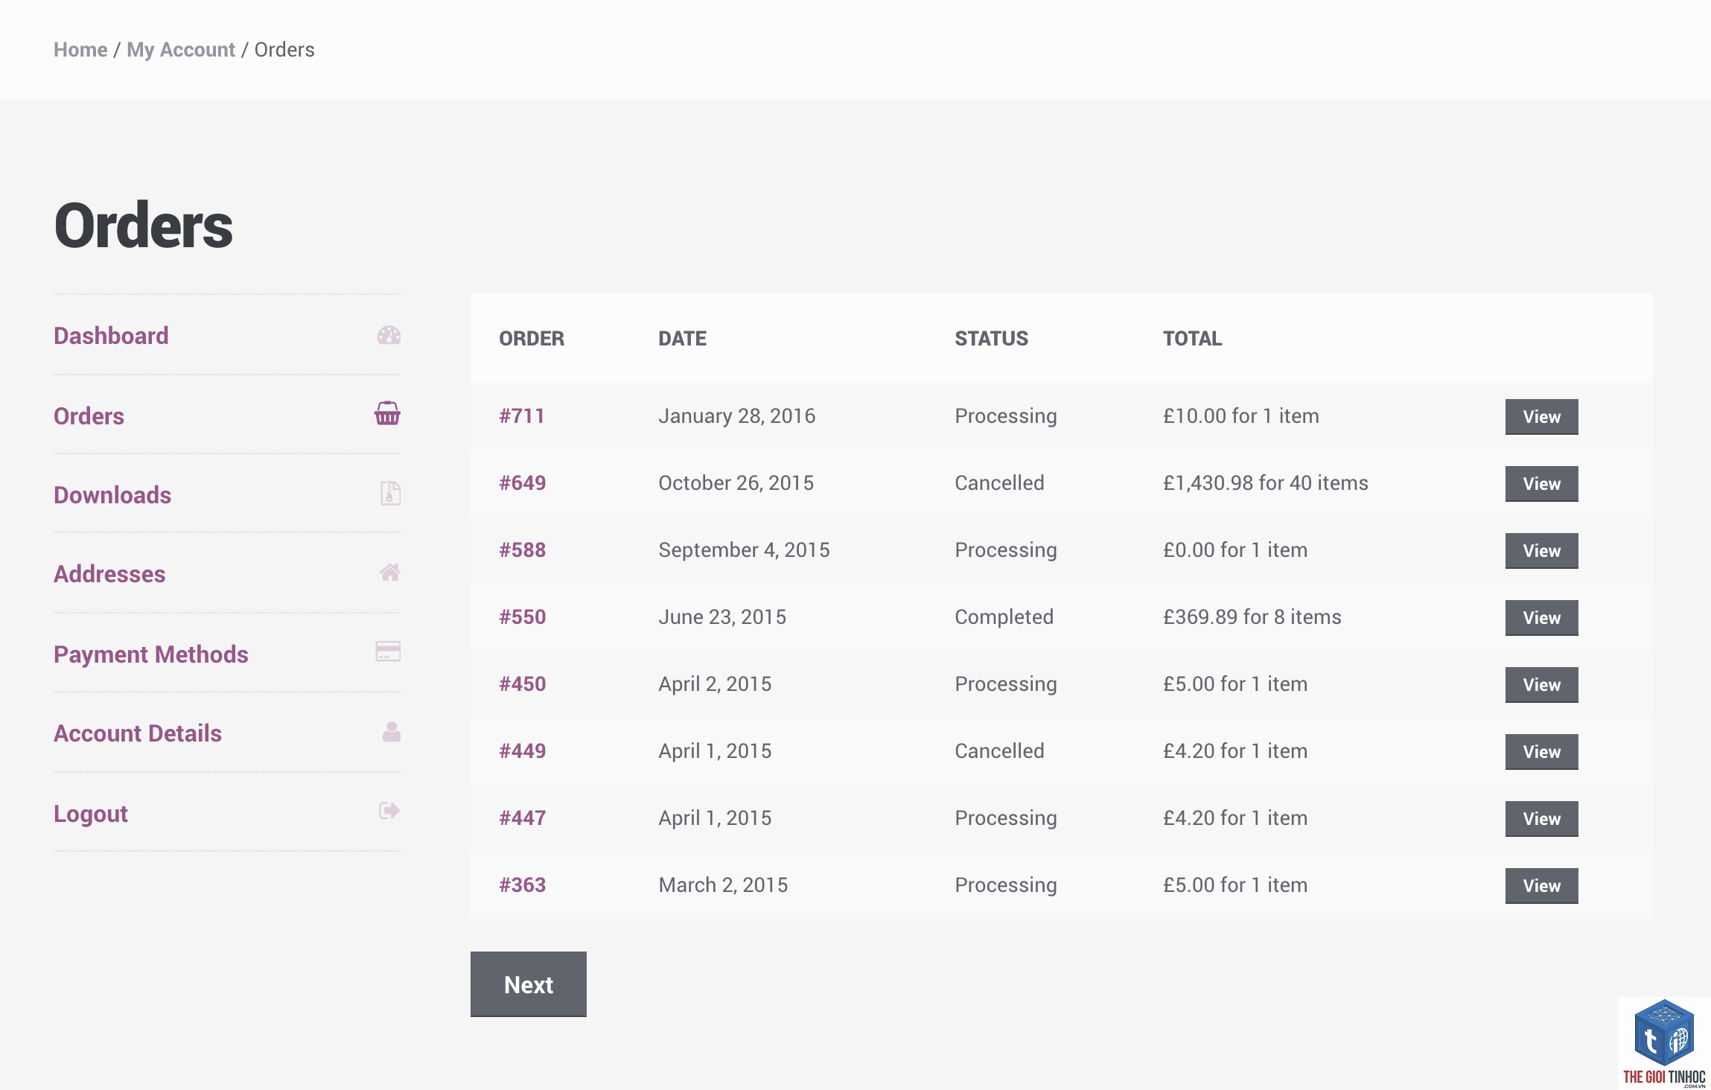1711x1090 pixels.
Task: Click the Orders basket icon
Action: tap(387, 413)
